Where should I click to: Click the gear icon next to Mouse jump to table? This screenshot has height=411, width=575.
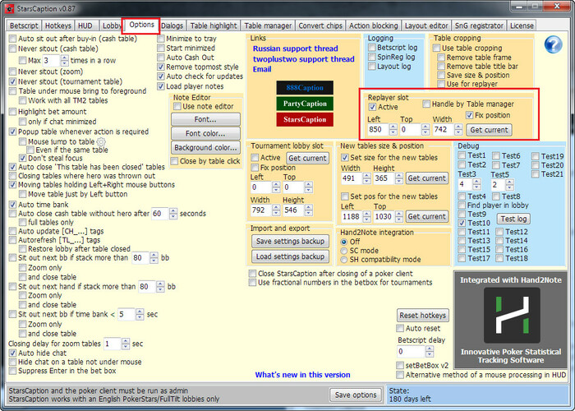click(x=101, y=141)
